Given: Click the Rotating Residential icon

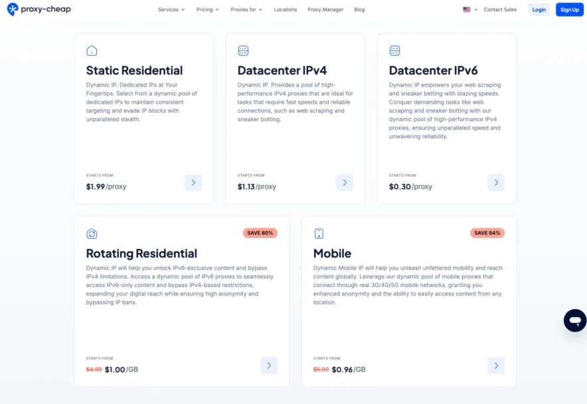Looking at the screenshot, I should click(91, 233).
